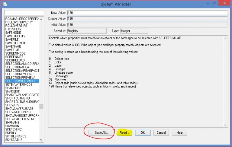This screenshot has width=232, height=147.
Task: Select SELECTIONANNODISPLAY variable
Action: point(22,64)
